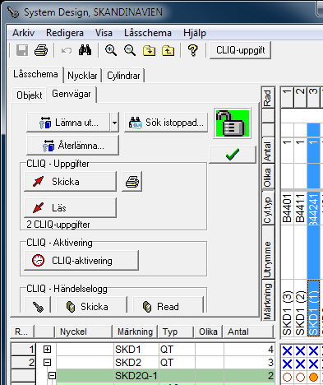Click Skicka in CLIQ Uppgifter

coord(70,182)
